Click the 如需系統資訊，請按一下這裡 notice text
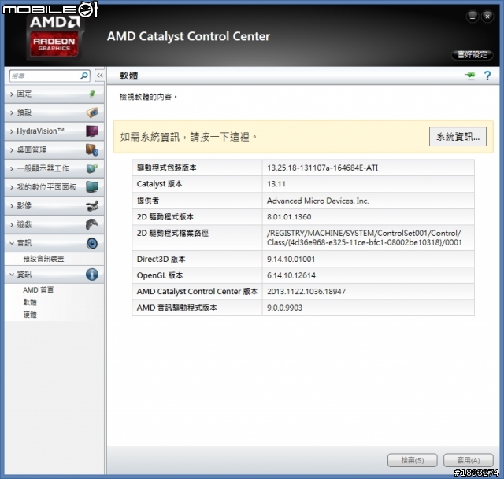This screenshot has height=479, width=504. coord(189,137)
